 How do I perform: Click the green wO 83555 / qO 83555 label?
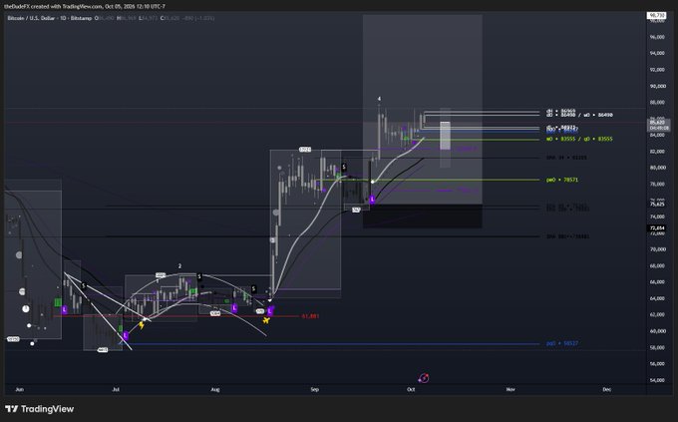click(x=579, y=139)
